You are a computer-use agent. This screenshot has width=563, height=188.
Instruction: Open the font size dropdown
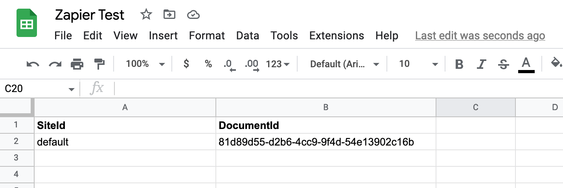pyautogui.click(x=418, y=64)
